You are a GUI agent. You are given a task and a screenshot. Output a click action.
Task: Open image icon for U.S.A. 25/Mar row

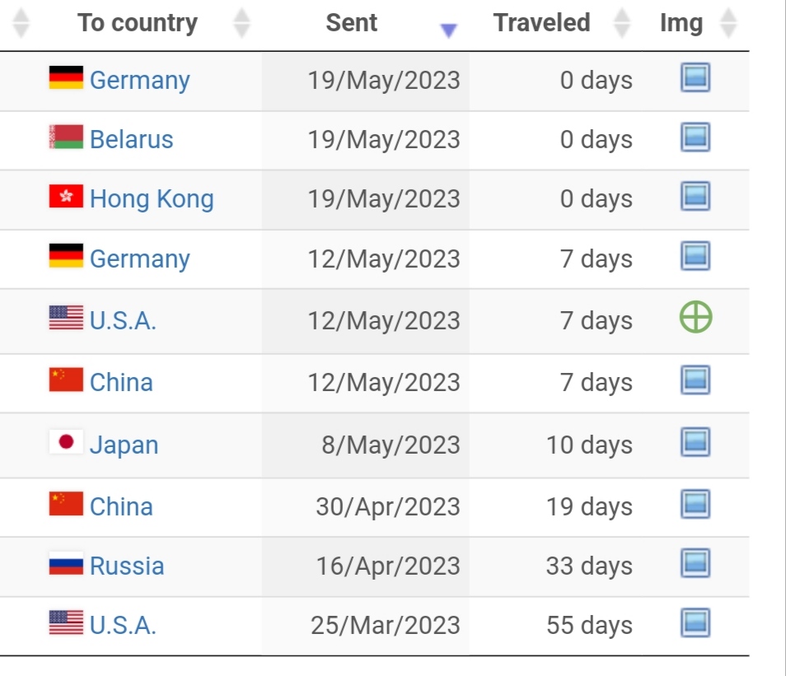tap(695, 622)
